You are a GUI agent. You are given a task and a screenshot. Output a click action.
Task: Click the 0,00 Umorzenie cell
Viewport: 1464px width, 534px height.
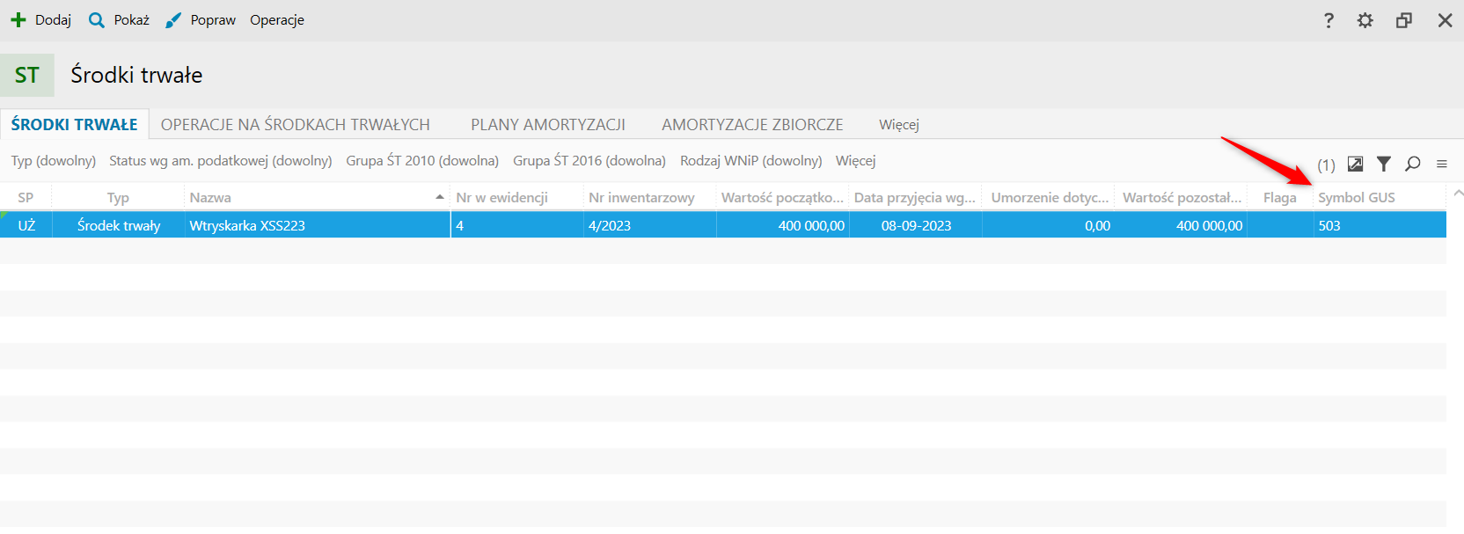coord(1049,225)
